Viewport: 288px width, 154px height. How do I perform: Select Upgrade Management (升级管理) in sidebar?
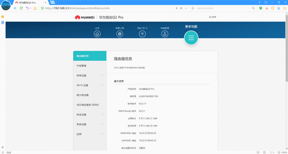(89, 66)
